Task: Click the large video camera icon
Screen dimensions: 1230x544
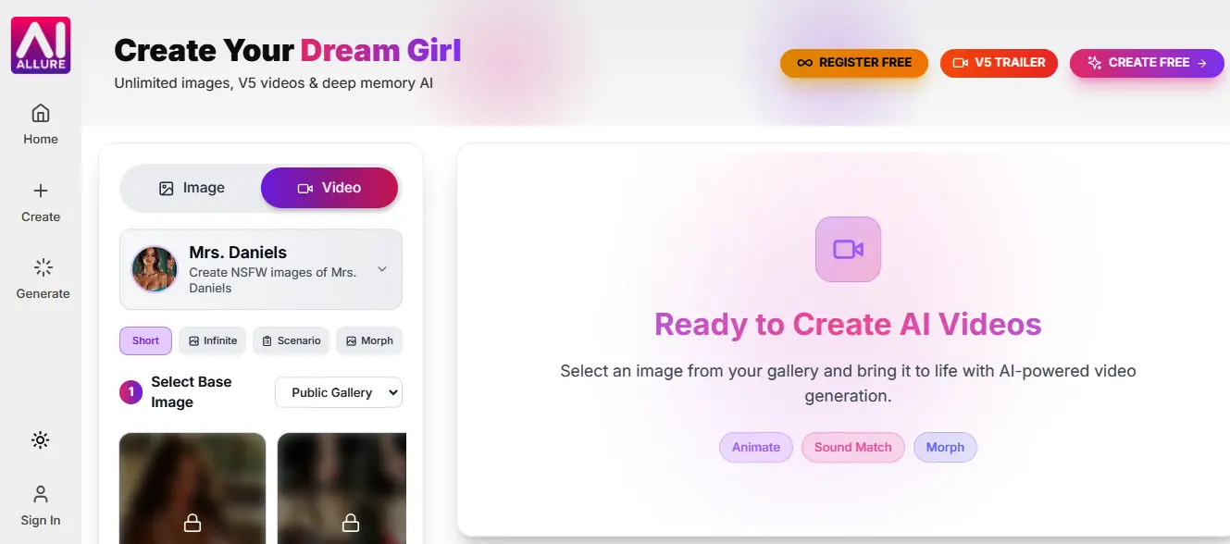Action: pos(848,249)
